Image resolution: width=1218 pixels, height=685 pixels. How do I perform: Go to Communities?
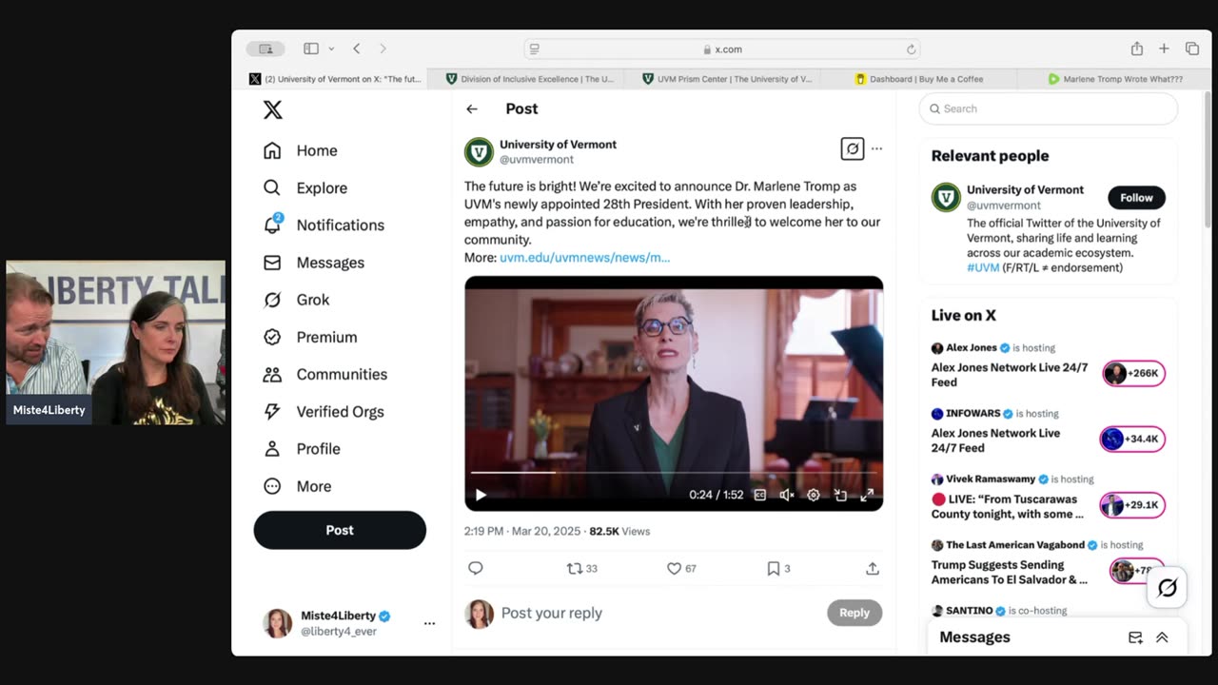tap(325, 374)
